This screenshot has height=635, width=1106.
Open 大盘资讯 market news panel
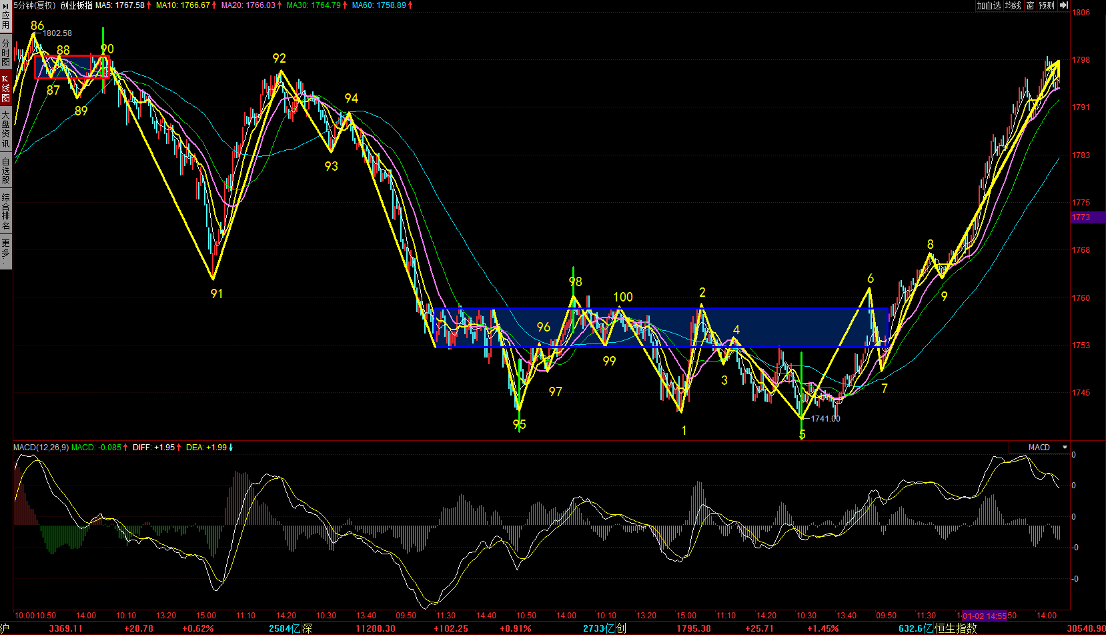click(5, 129)
